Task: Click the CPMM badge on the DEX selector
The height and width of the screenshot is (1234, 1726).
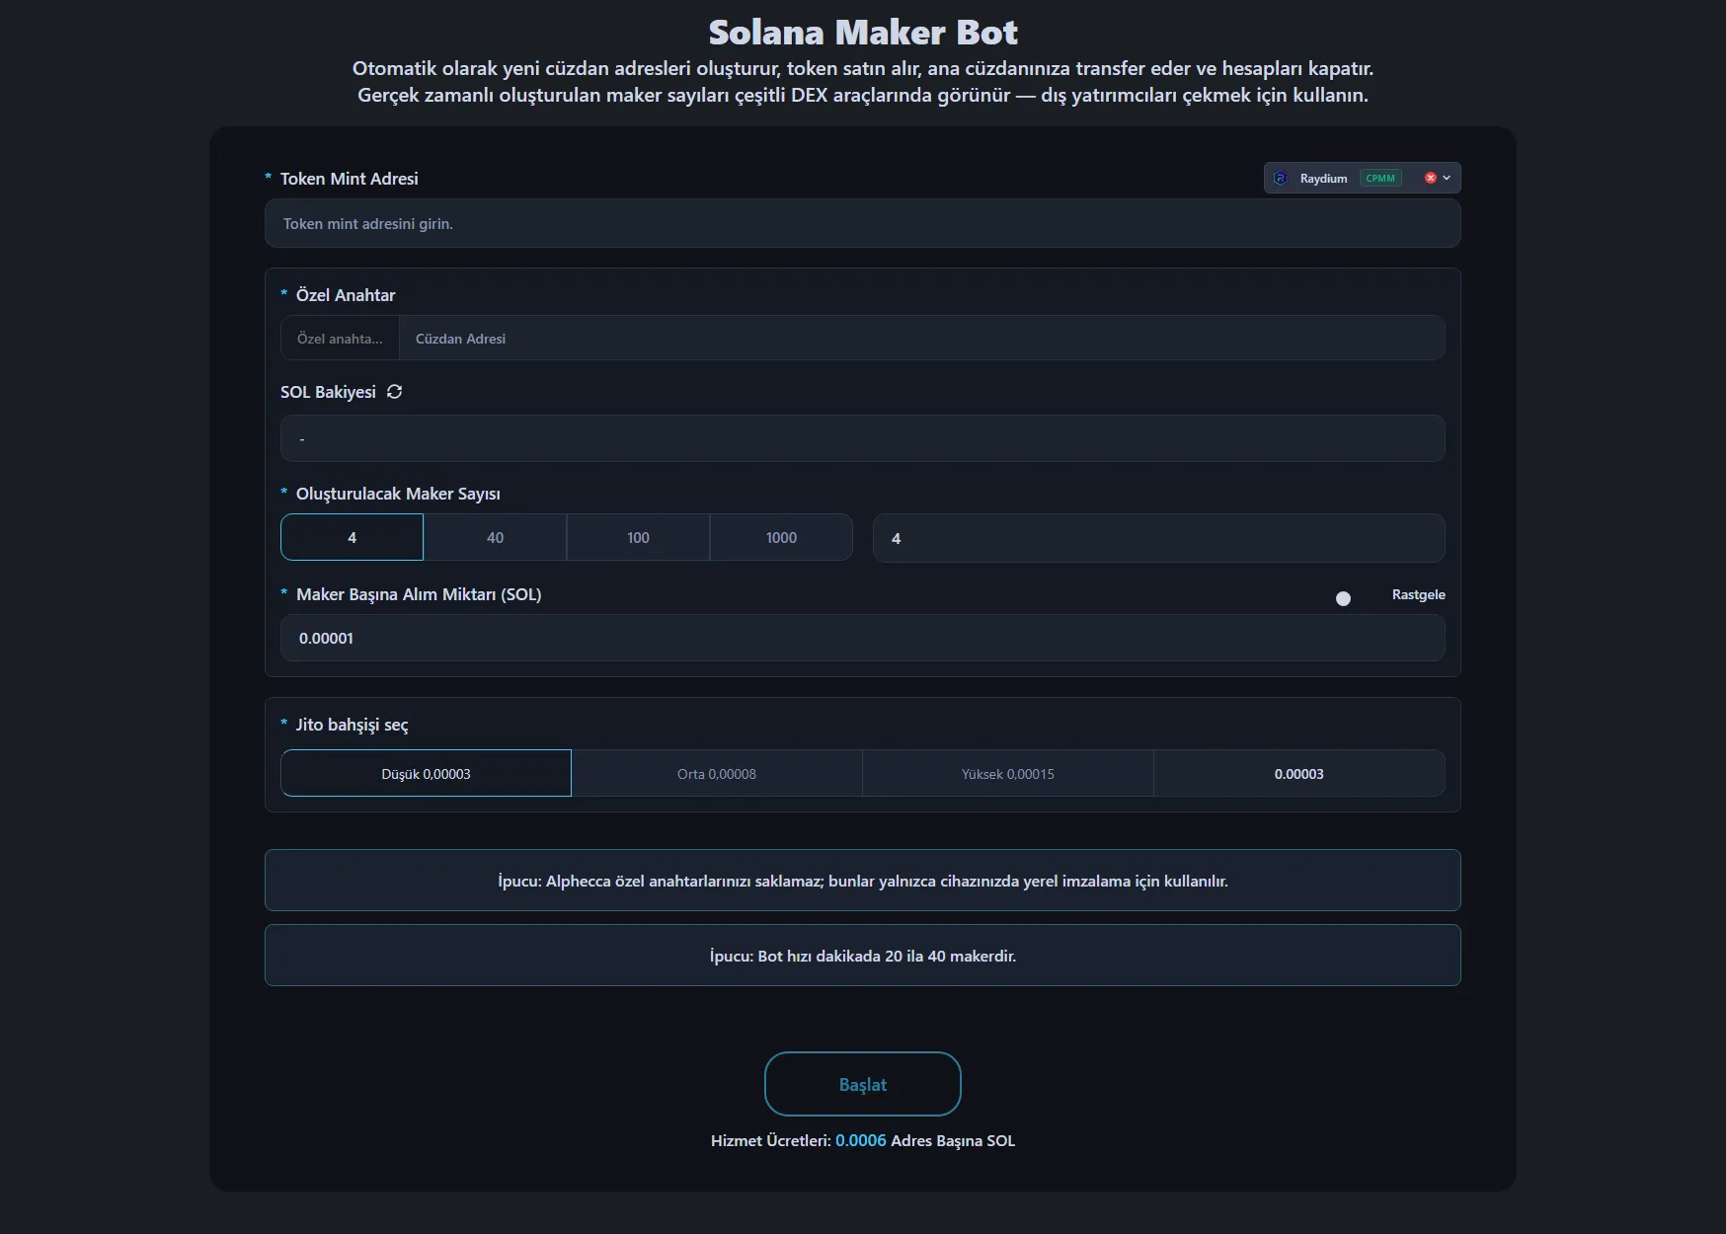Action: point(1381,178)
